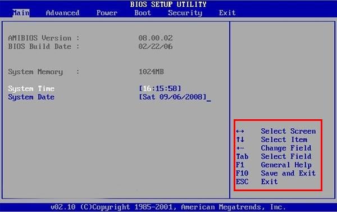Click the System Date value field
This screenshot has width=337, height=212.
(x=173, y=97)
